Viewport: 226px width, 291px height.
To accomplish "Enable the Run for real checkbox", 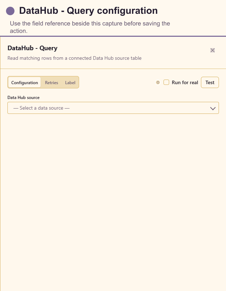I will 166,82.
